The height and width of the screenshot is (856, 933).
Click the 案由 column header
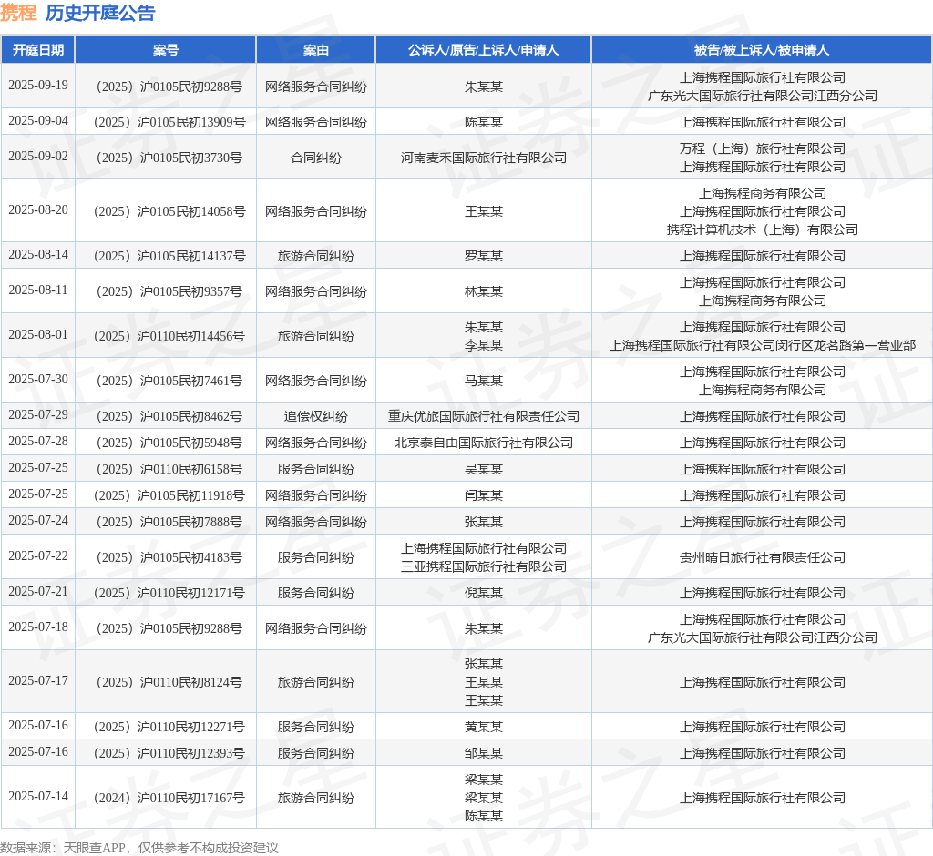[x=316, y=50]
